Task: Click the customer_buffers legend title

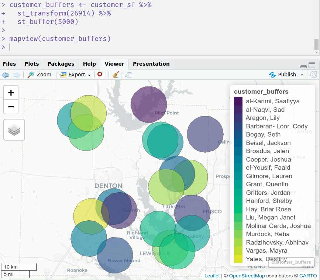Action: [261, 91]
